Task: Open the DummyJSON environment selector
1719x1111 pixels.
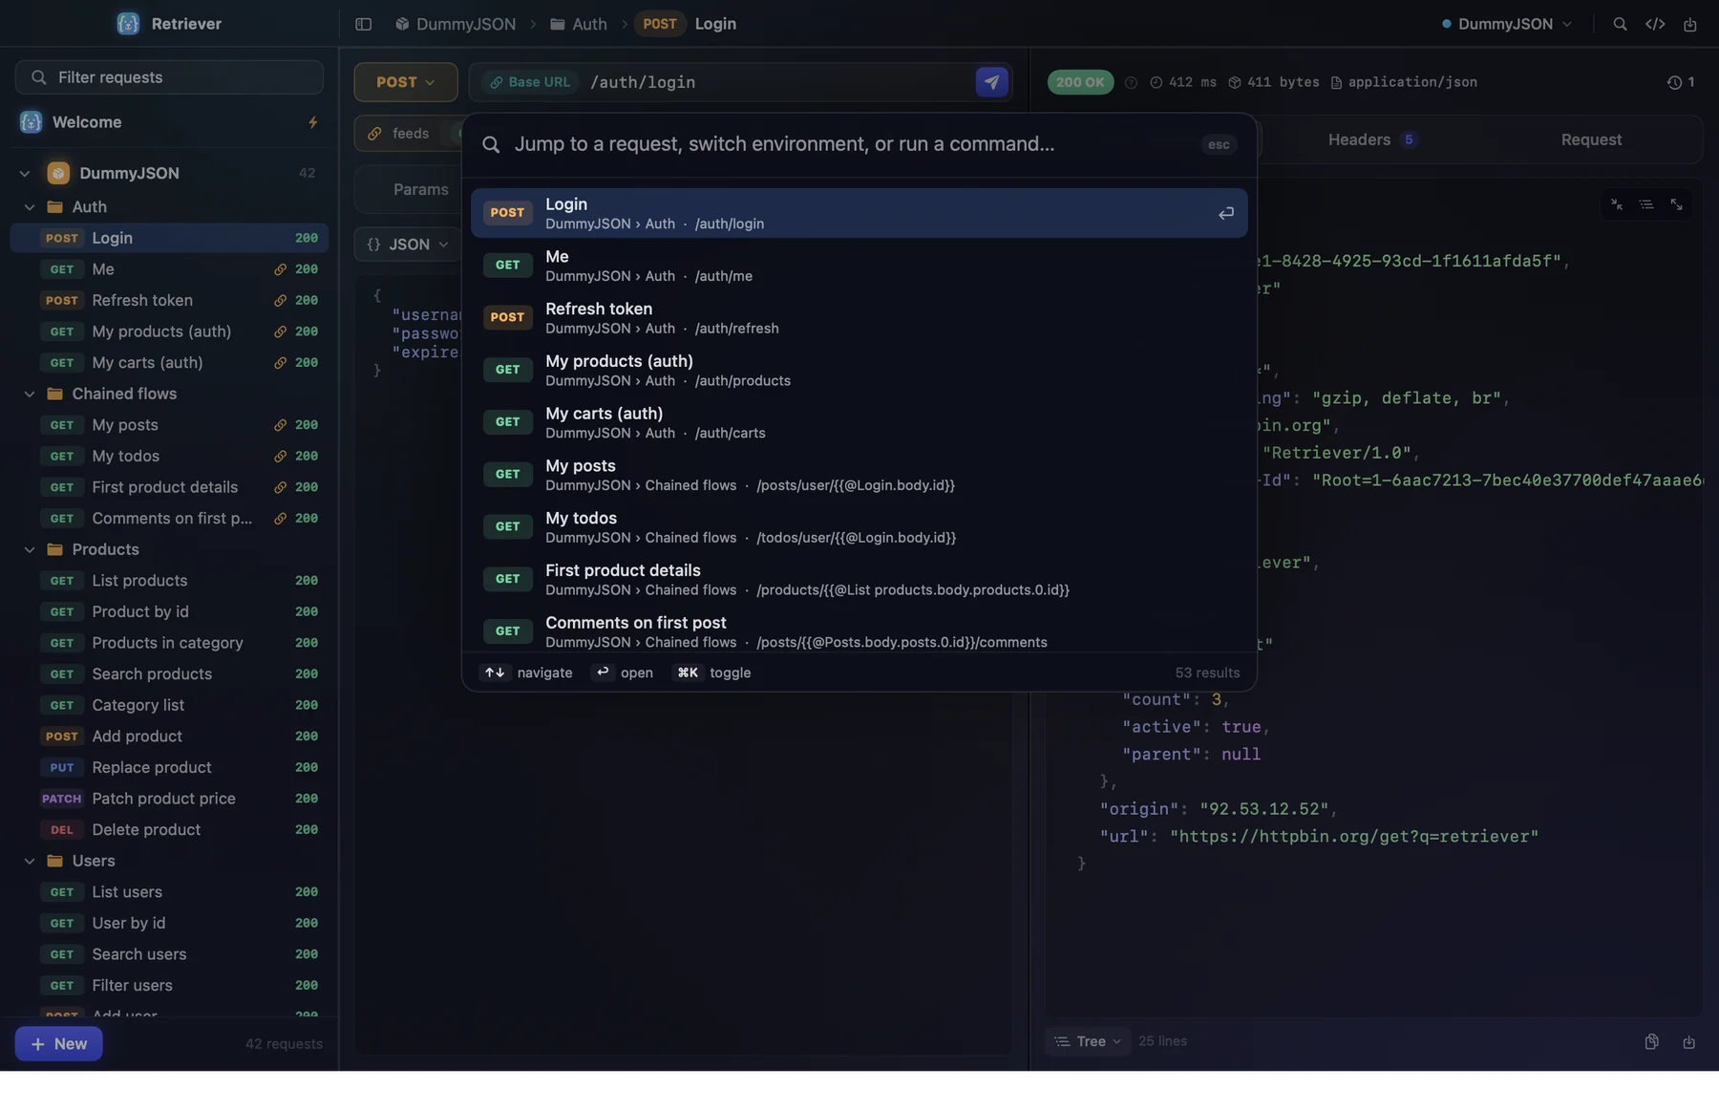Action: pos(1506,24)
